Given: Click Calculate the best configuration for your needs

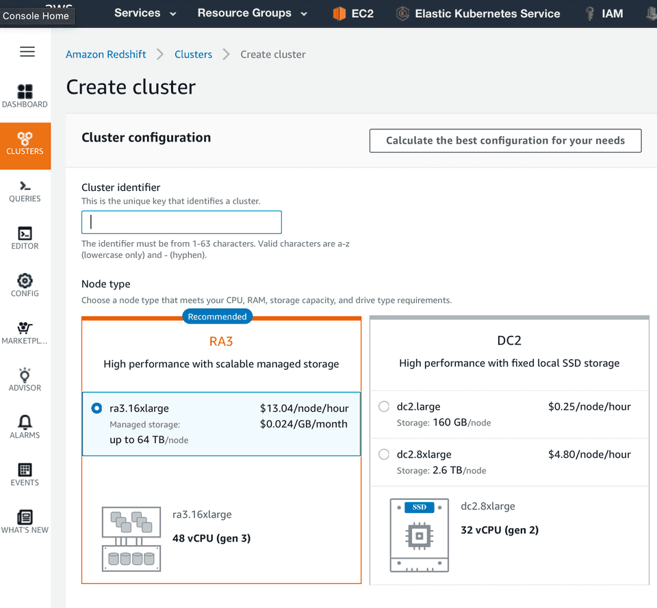Looking at the screenshot, I should pyautogui.click(x=505, y=140).
